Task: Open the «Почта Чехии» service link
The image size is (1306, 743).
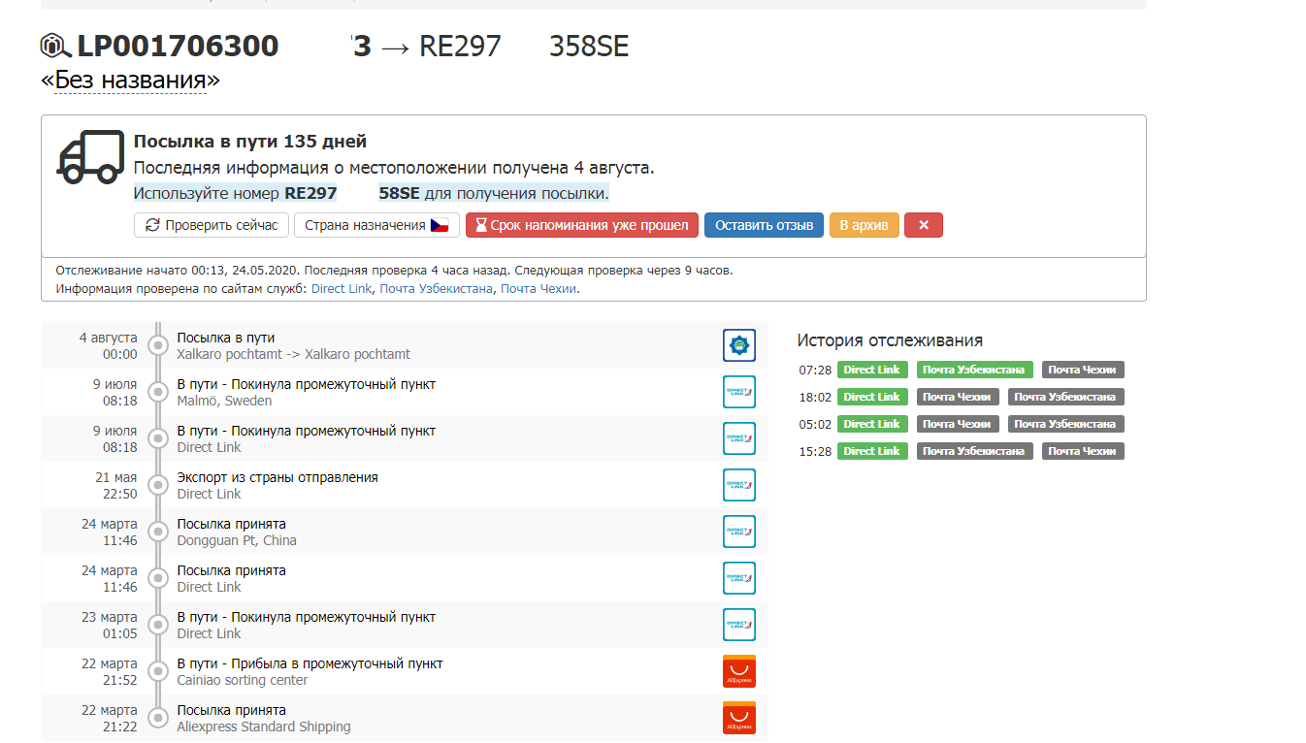Action: (x=539, y=289)
